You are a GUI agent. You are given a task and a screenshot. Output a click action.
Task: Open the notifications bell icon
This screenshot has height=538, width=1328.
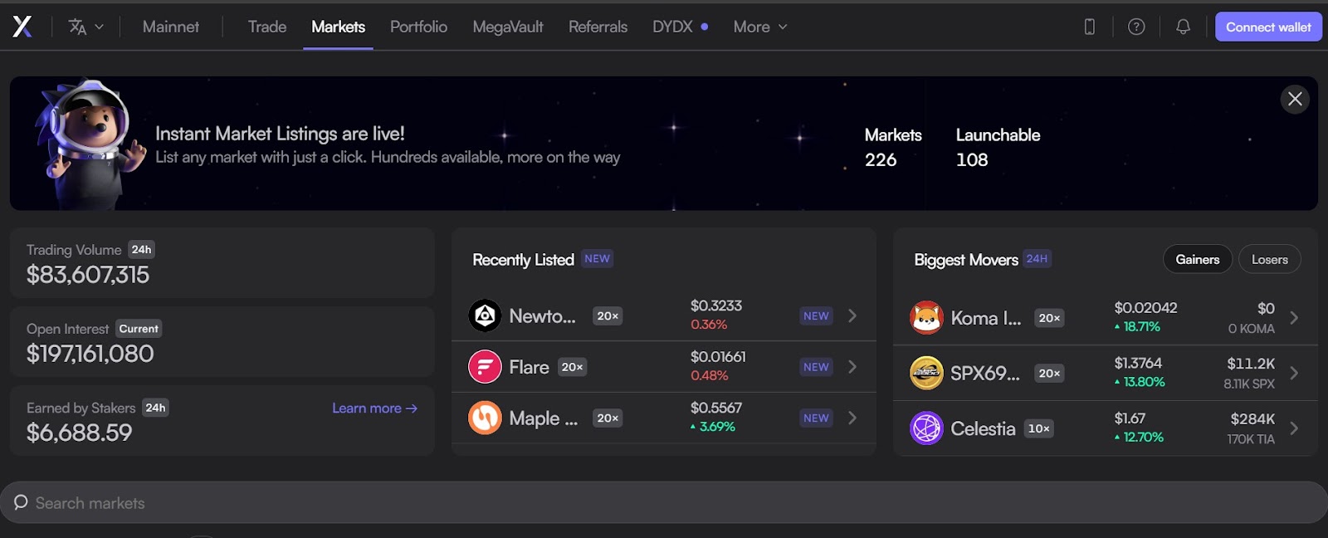coord(1183,27)
